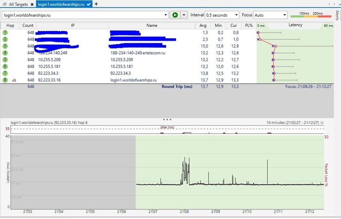This screenshot has height=219, width=341.
Task: Click name 188-234-140-249.ertelecom.ru
Action: click(138, 53)
